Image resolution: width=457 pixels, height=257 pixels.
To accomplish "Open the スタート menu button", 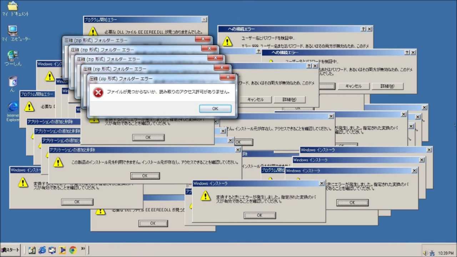I will 10,250.
